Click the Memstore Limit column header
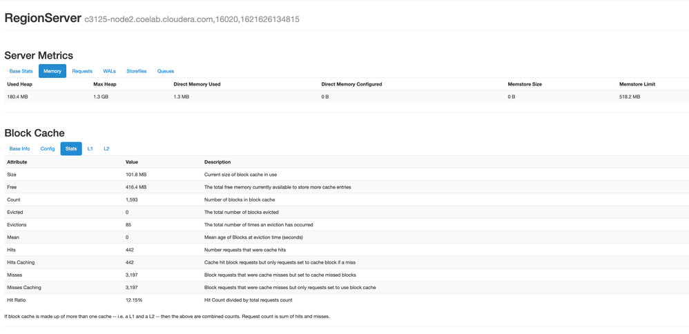689x334 pixels. point(637,84)
